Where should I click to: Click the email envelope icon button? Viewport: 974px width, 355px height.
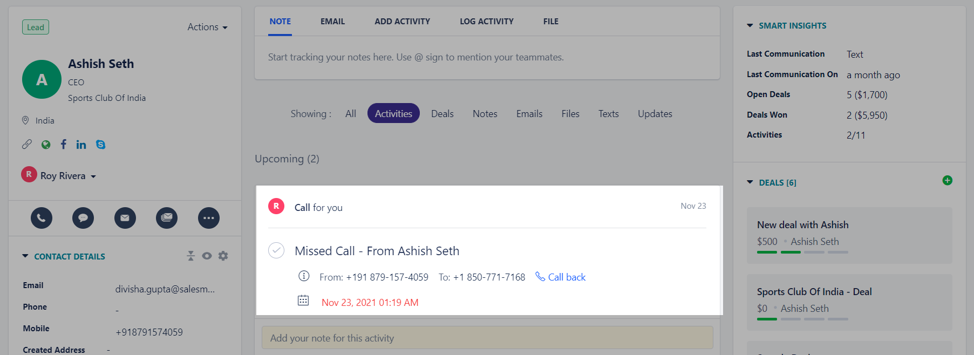(x=125, y=218)
